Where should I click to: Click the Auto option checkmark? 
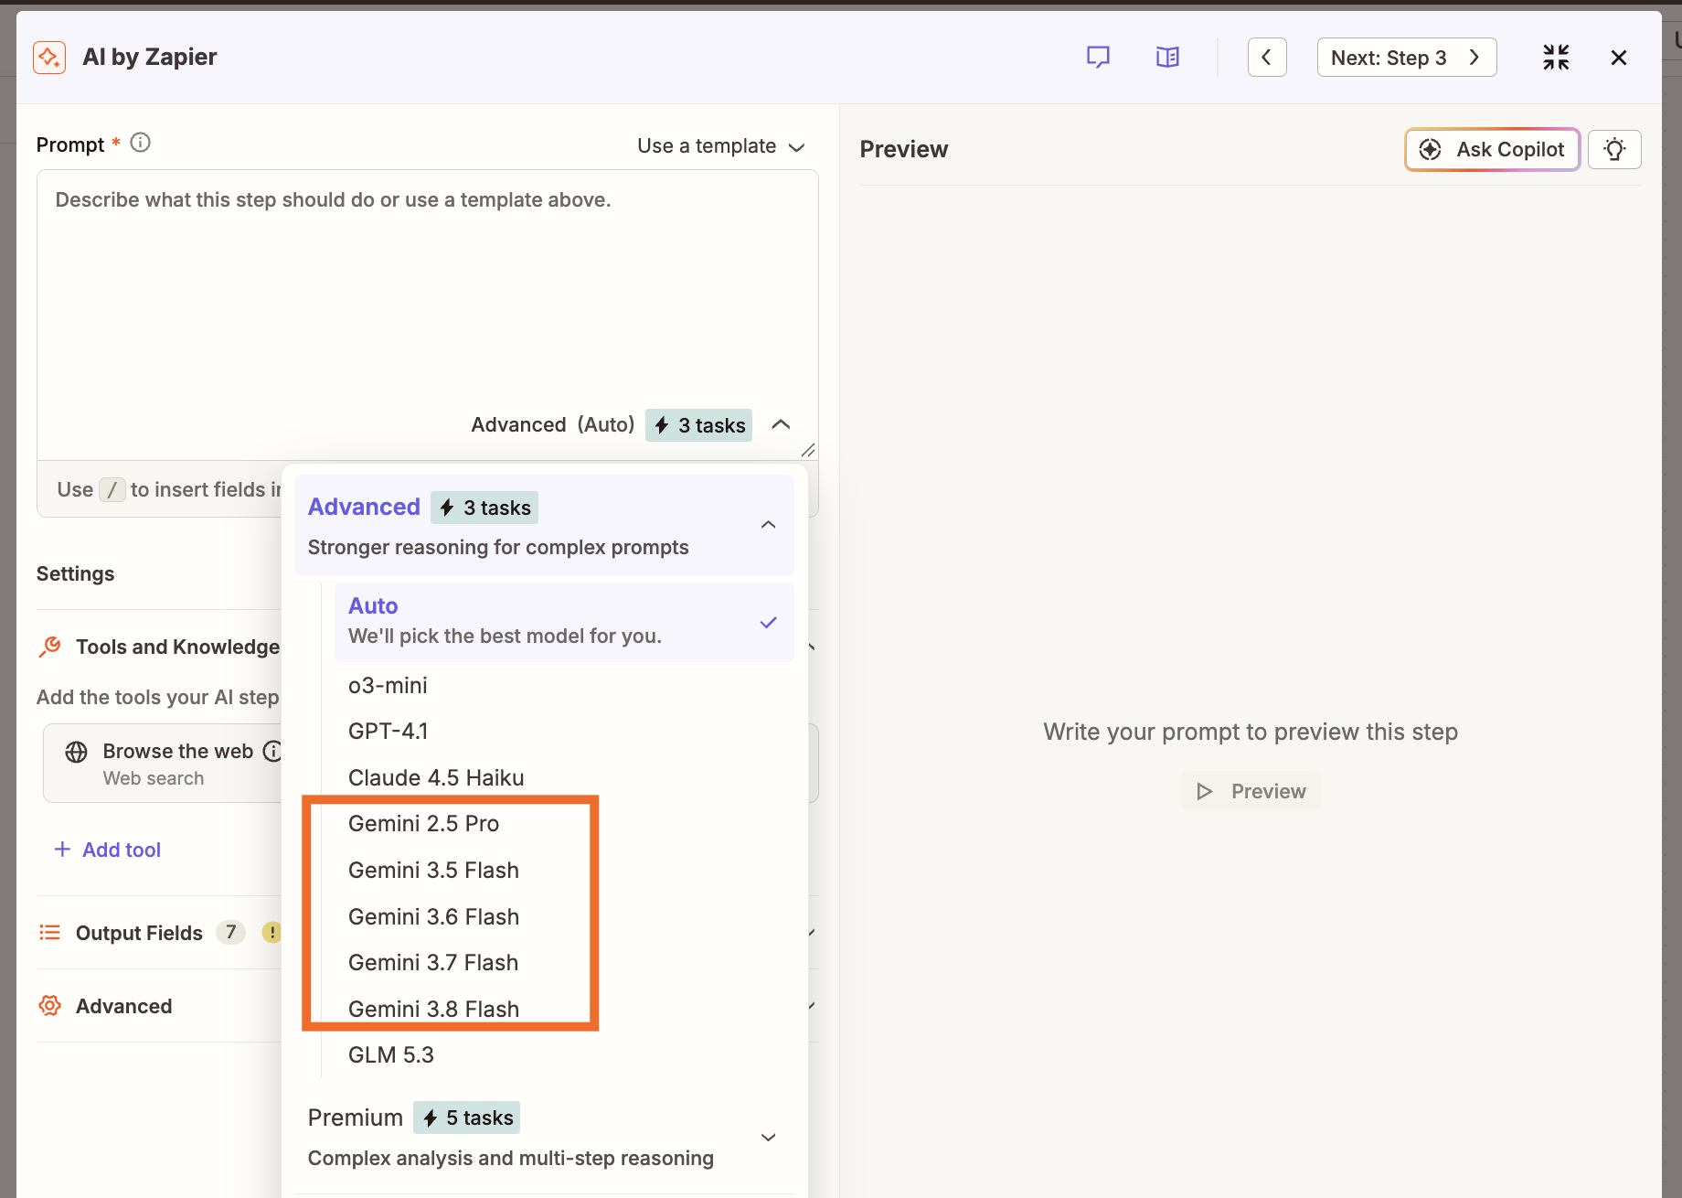coord(768,622)
